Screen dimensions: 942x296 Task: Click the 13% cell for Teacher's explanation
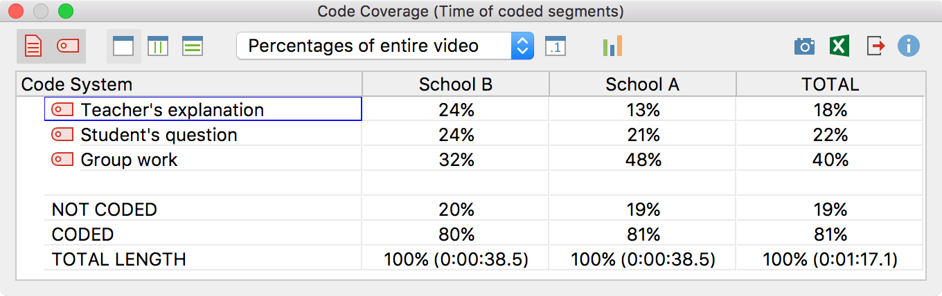pyautogui.click(x=642, y=109)
